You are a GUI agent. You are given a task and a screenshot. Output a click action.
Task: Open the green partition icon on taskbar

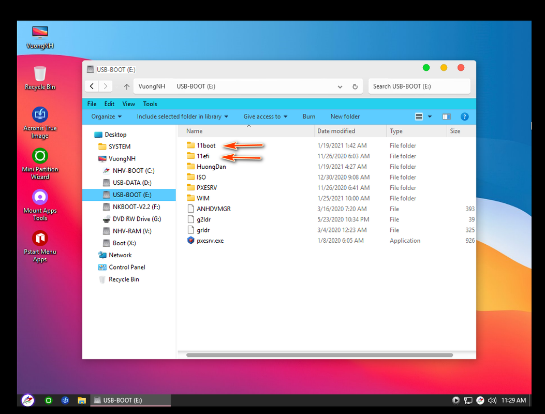pos(49,401)
